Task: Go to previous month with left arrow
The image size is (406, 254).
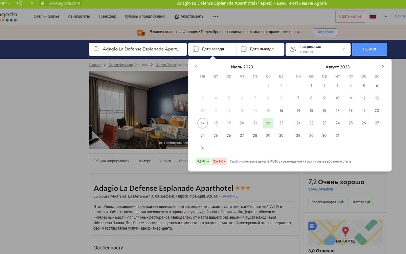Action: pyautogui.click(x=196, y=67)
